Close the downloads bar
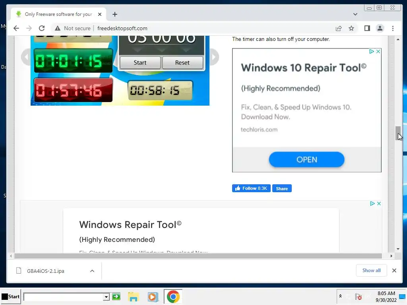 tap(394, 270)
